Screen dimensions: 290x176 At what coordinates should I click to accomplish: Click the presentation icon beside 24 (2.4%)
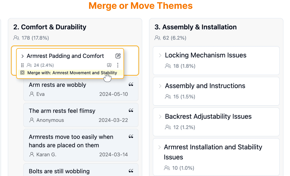tap(109, 65)
